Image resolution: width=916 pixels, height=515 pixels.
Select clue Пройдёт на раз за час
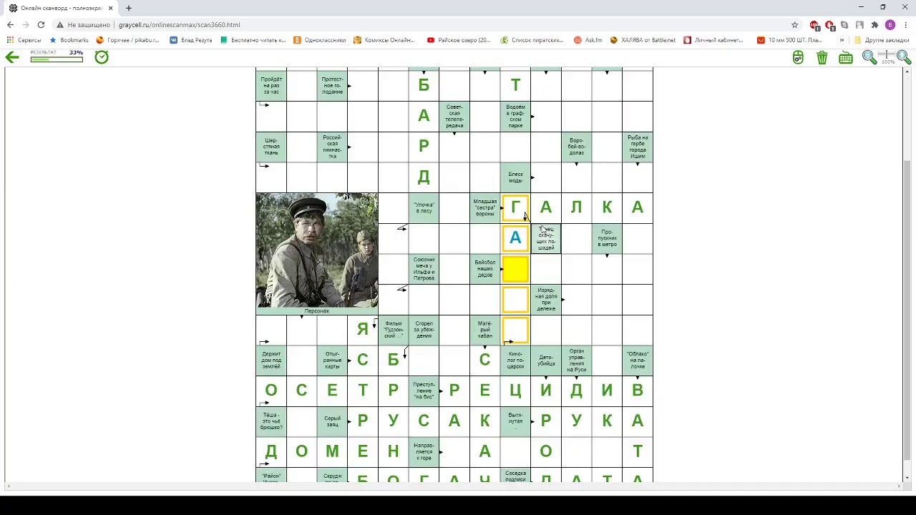click(x=271, y=86)
